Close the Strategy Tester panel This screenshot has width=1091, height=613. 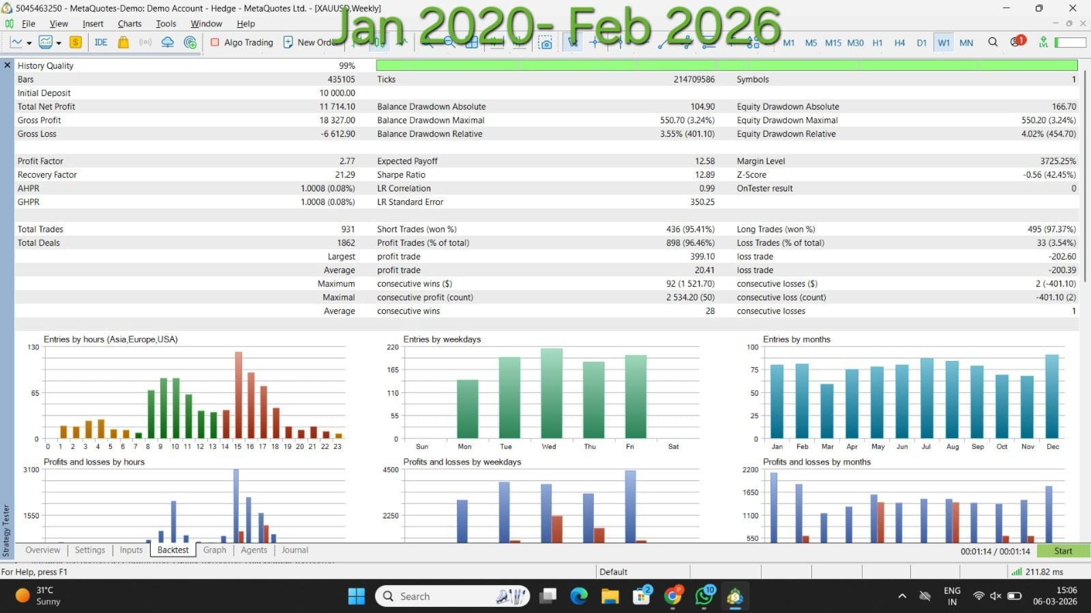click(x=7, y=65)
